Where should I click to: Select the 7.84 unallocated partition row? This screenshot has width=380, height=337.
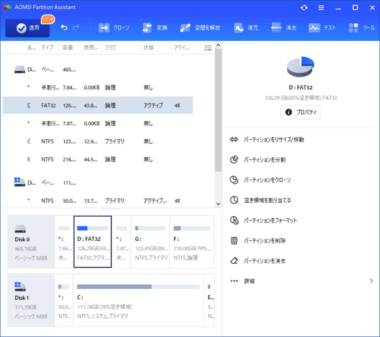click(98, 87)
